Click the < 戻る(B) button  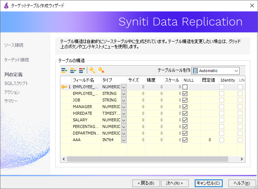(x=146, y=183)
